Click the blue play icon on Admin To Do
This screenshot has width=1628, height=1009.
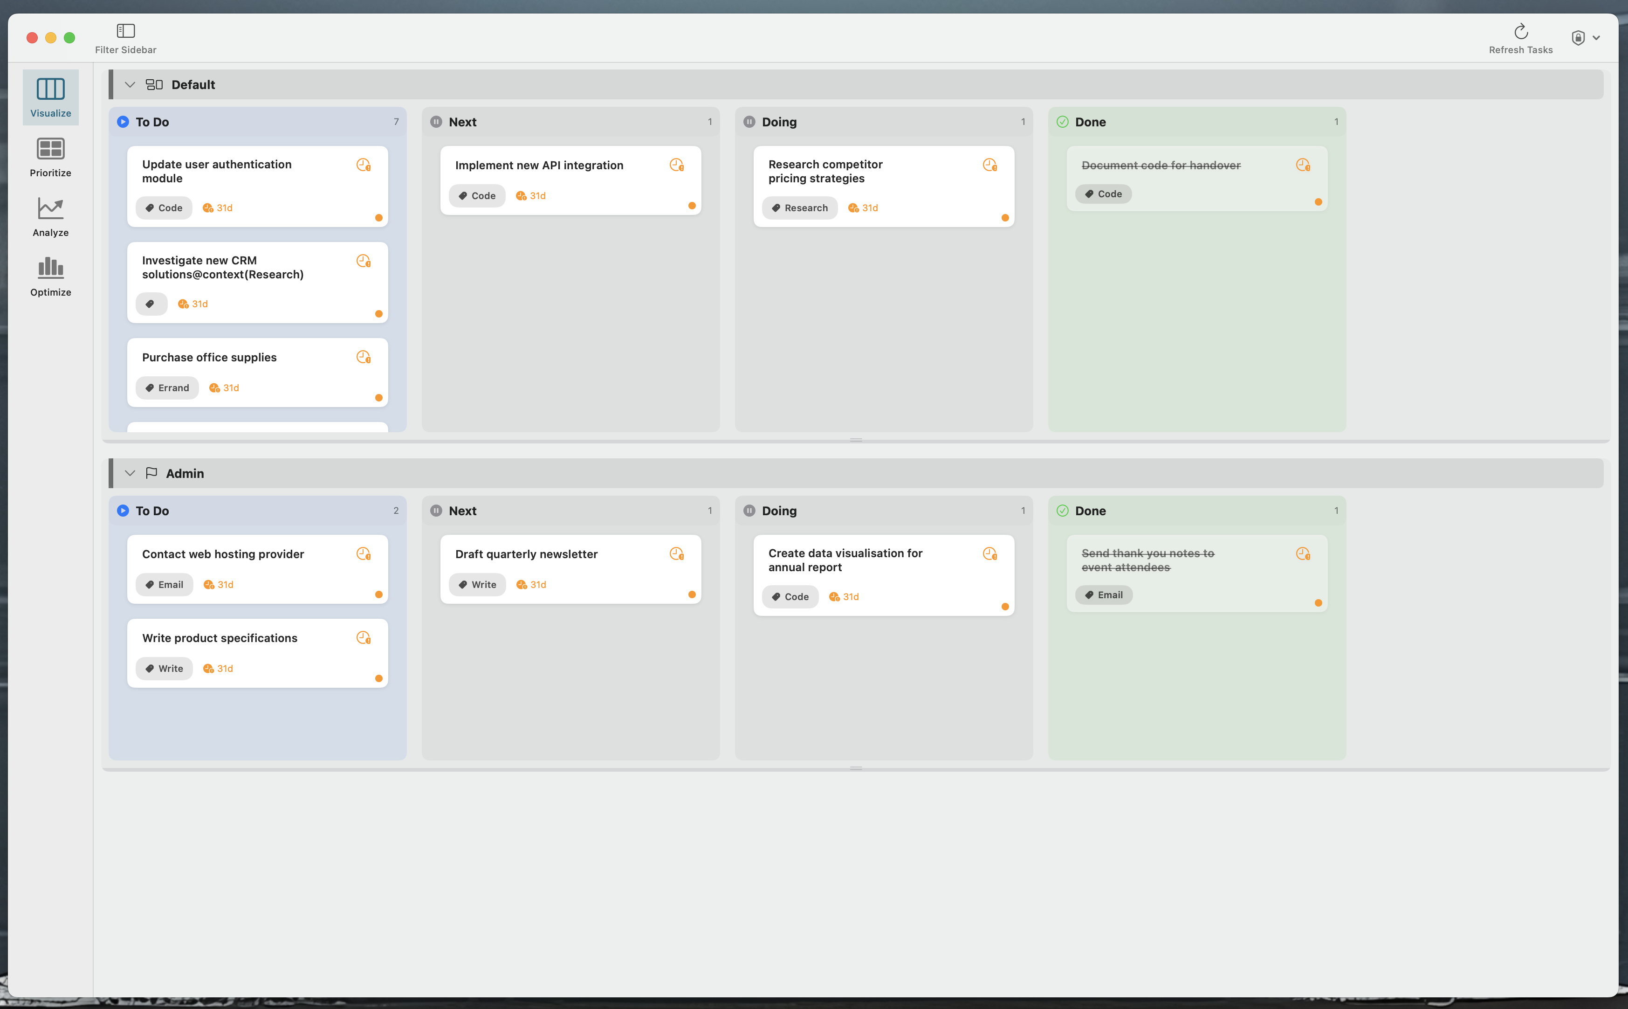[123, 511]
